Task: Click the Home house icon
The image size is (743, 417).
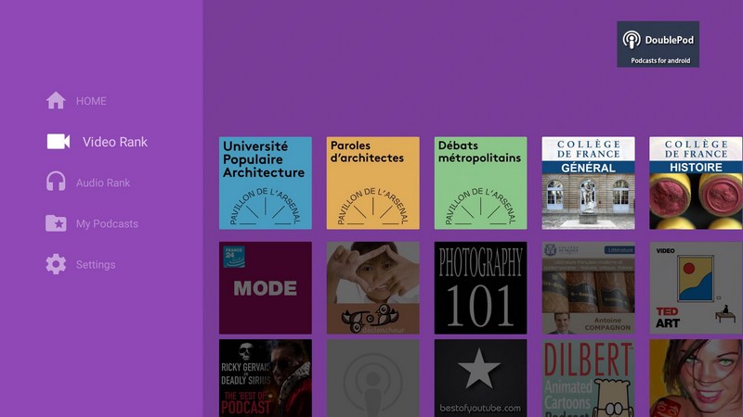Action: [56, 101]
